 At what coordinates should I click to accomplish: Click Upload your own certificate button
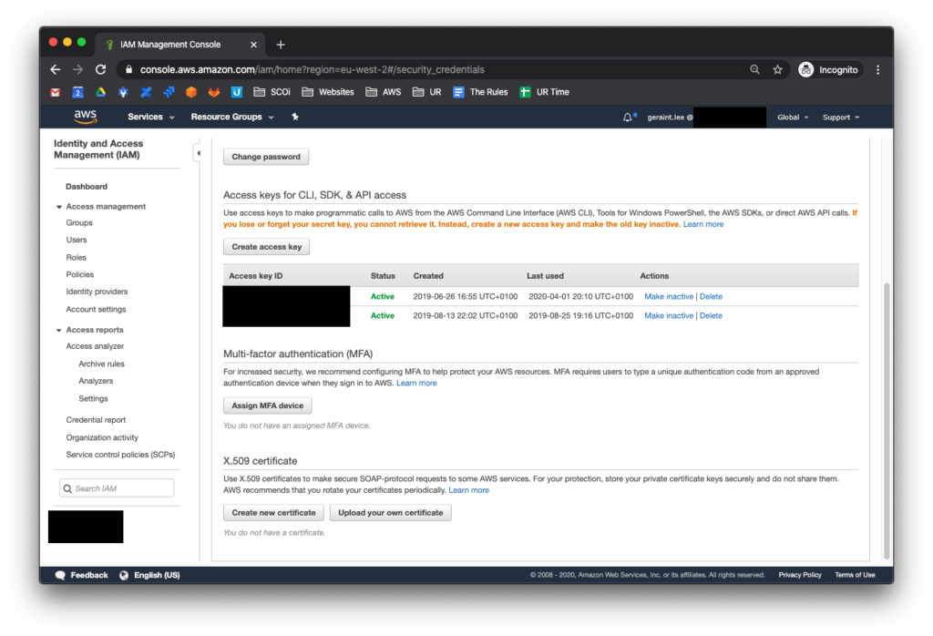pyautogui.click(x=390, y=513)
